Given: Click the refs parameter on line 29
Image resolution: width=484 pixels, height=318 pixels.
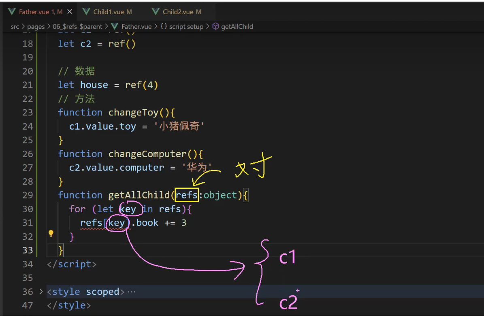Looking at the screenshot, I should [x=186, y=195].
